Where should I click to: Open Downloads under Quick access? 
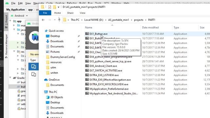click(x=57, y=41)
